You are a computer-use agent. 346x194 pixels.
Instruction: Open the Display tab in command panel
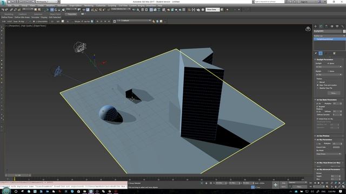pos(337,26)
